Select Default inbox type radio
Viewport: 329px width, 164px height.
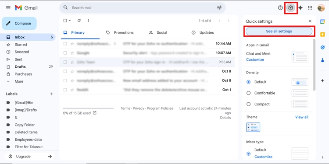[x=248, y=154]
